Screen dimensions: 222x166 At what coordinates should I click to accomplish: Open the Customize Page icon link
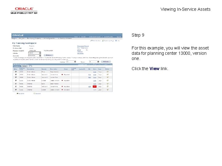pos(108,41)
